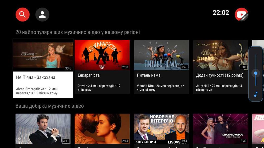This screenshot has height=148, width=264.
Task: Click the Drevo 2,4 млн переглядів text
Action: [99, 88]
